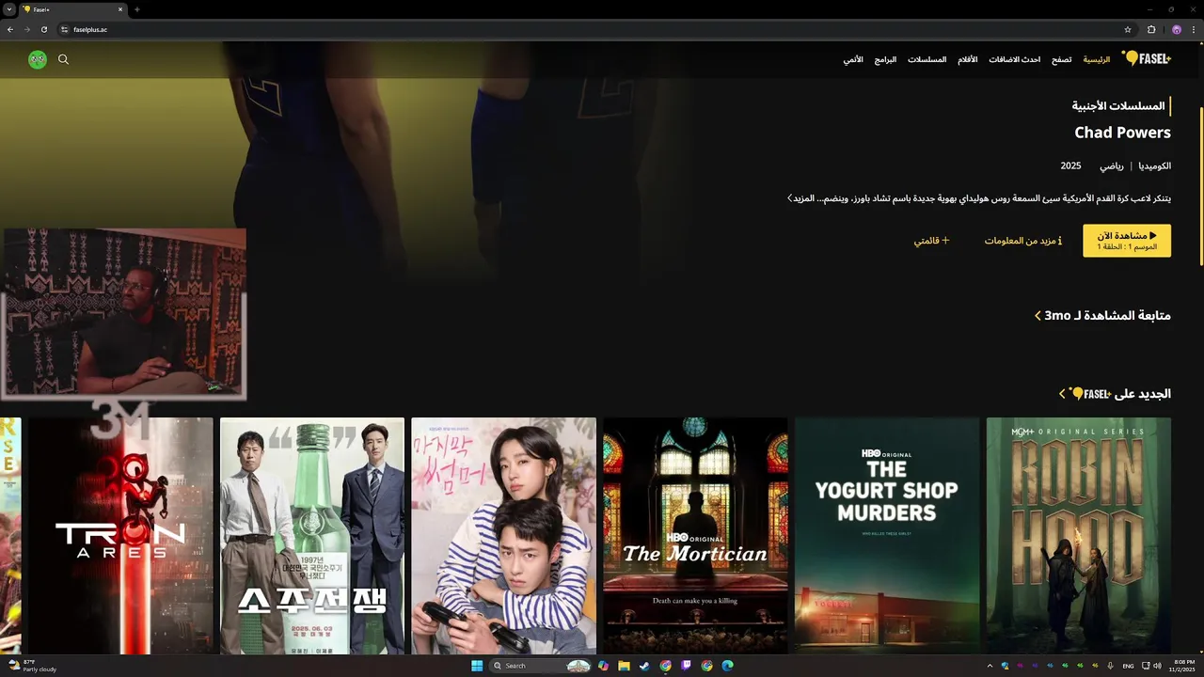The image size is (1204, 677).
Task: Open تصفح in the navigation menu
Action: pos(1061,59)
